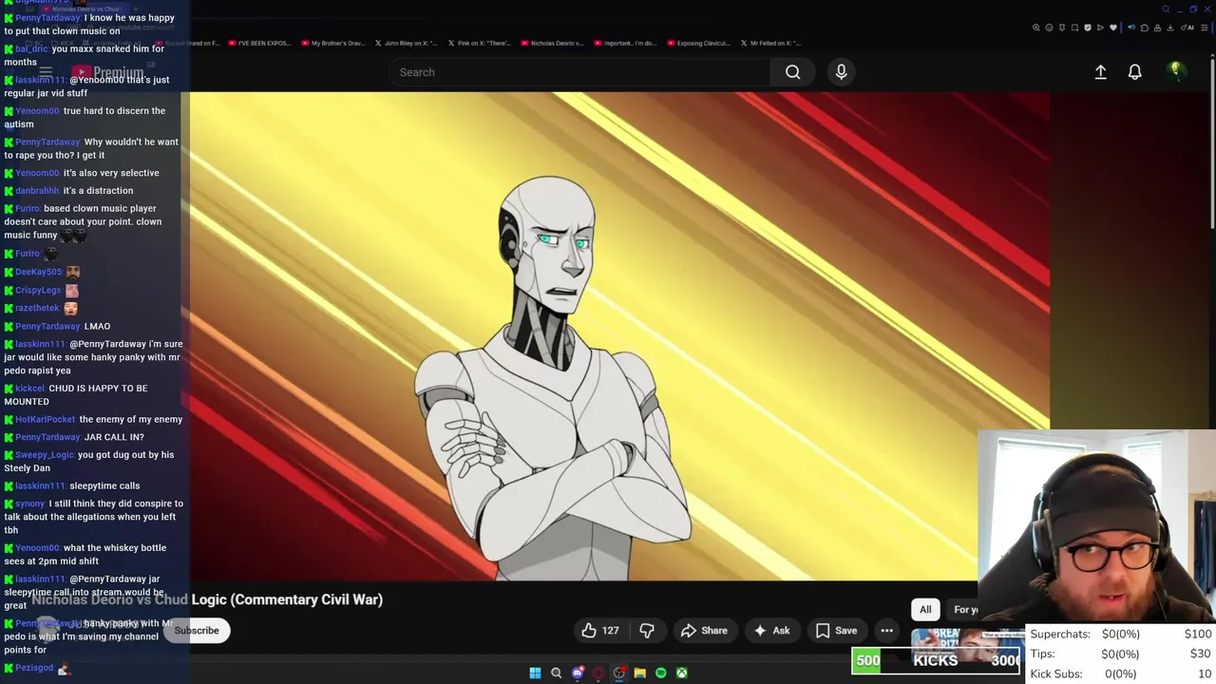Click the video title 'Nicholas Deorio vs Chud Logic'
The image size is (1216, 684).
207,599
